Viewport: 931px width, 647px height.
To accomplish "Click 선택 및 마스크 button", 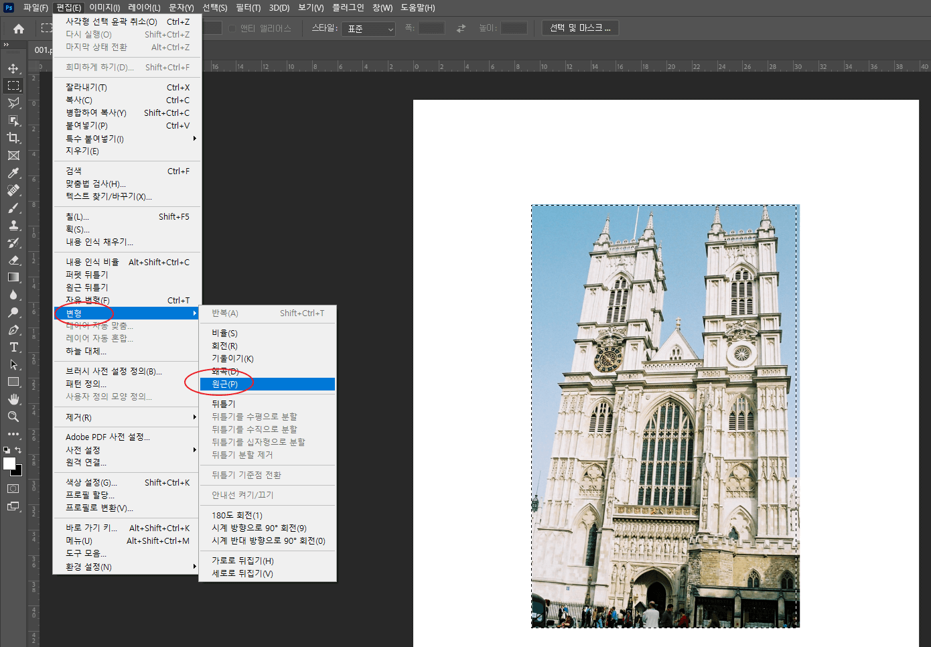I will [580, 28].
